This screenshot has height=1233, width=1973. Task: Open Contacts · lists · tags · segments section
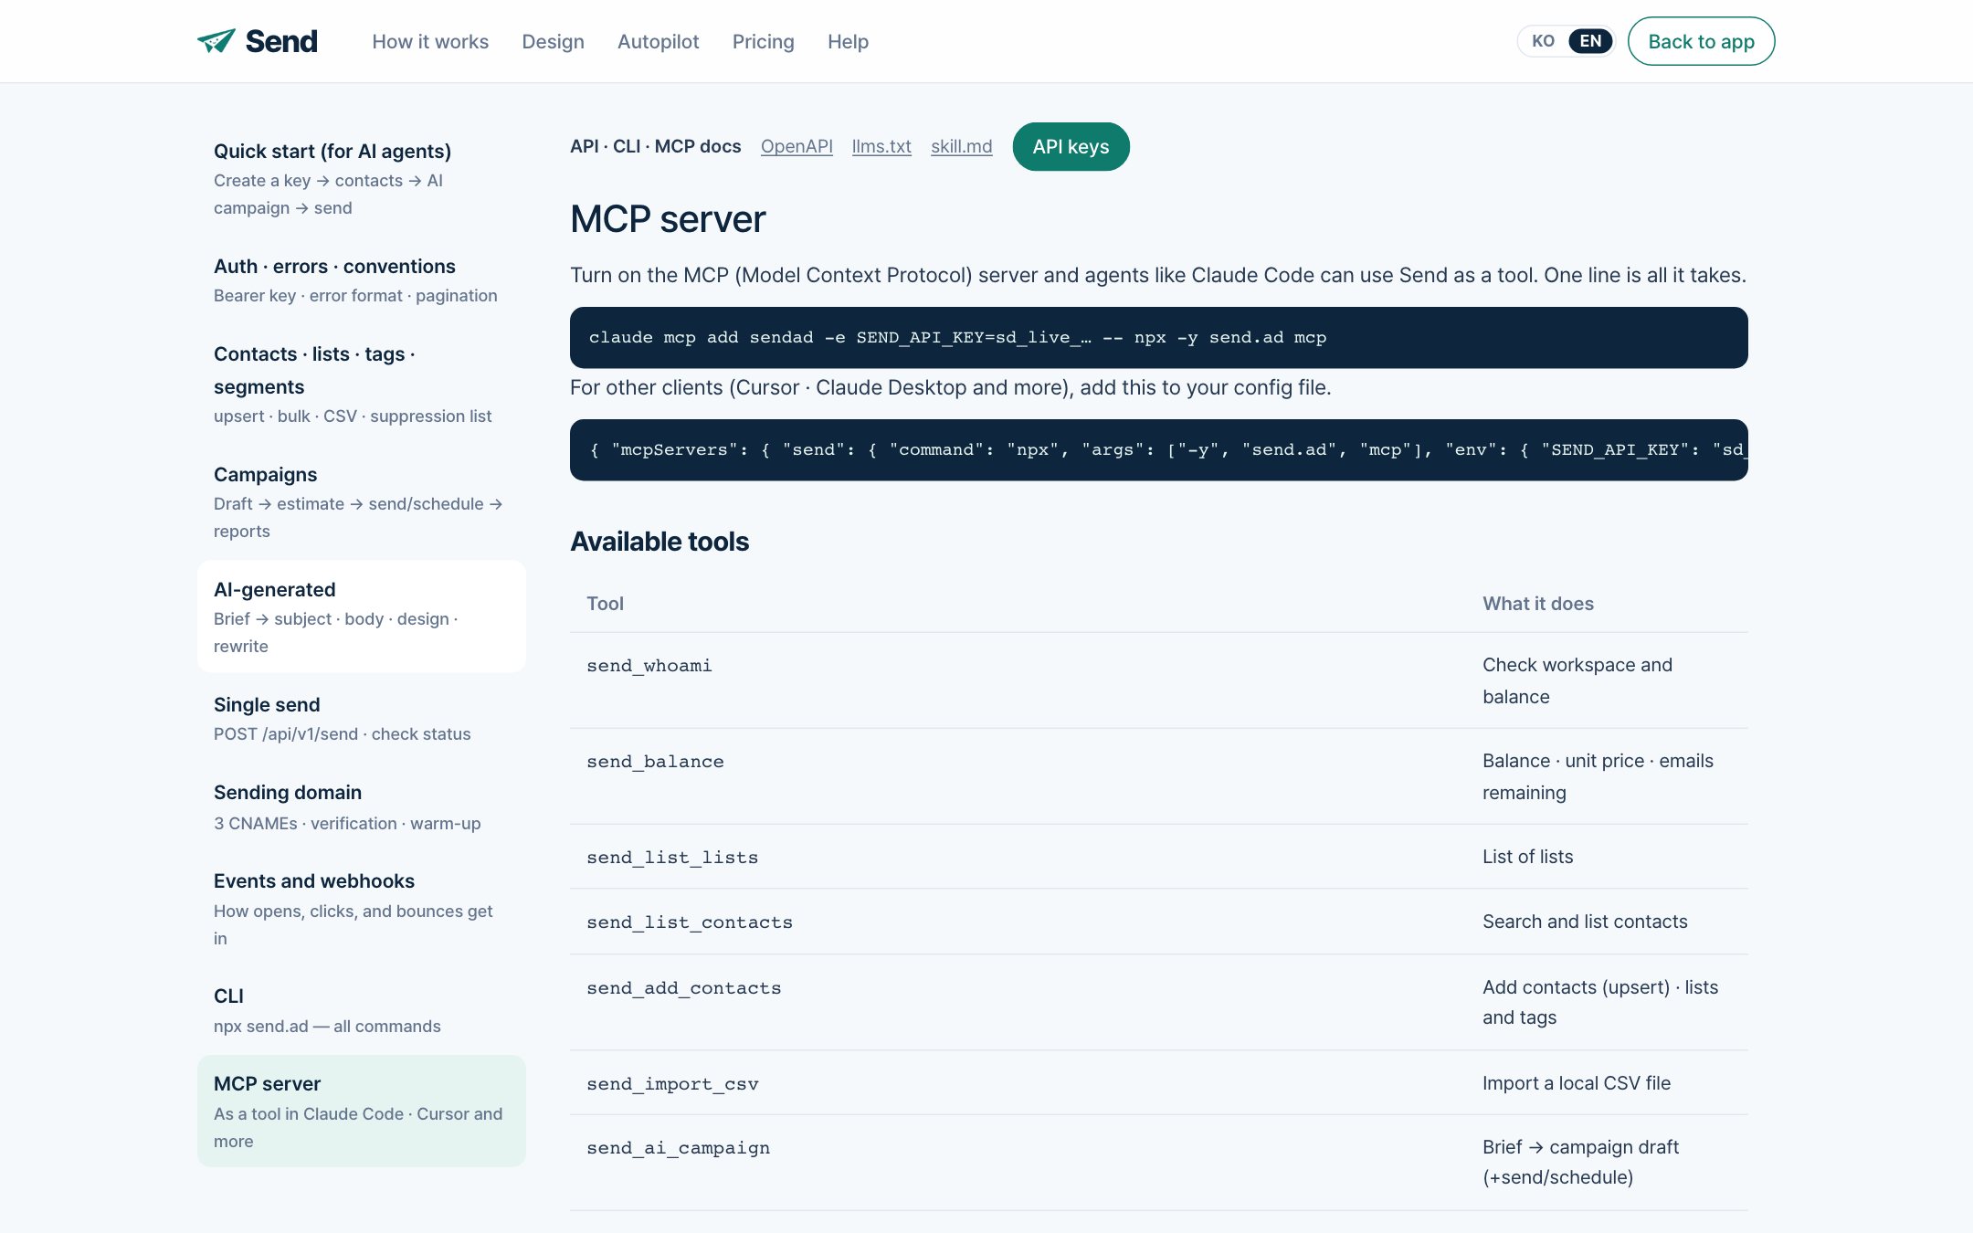(362, 385)
